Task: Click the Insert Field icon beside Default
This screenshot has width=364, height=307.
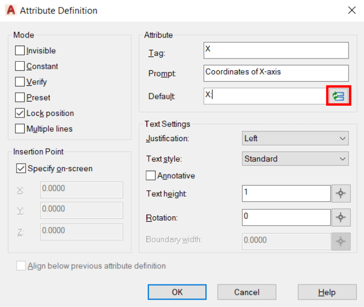Action: 338,96
